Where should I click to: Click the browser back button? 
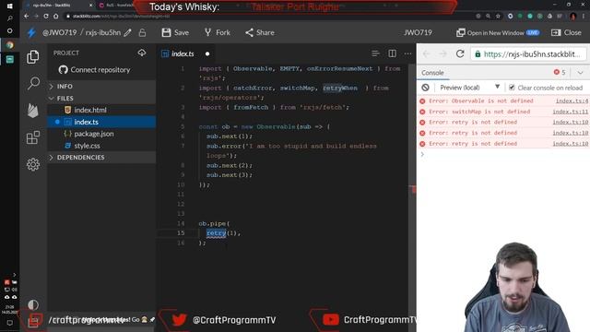(x=26, y=17)
